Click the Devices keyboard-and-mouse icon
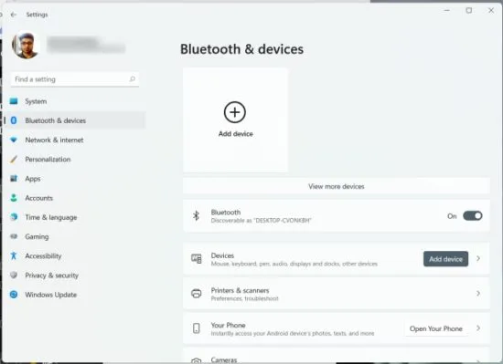 (x=197, y=258)
